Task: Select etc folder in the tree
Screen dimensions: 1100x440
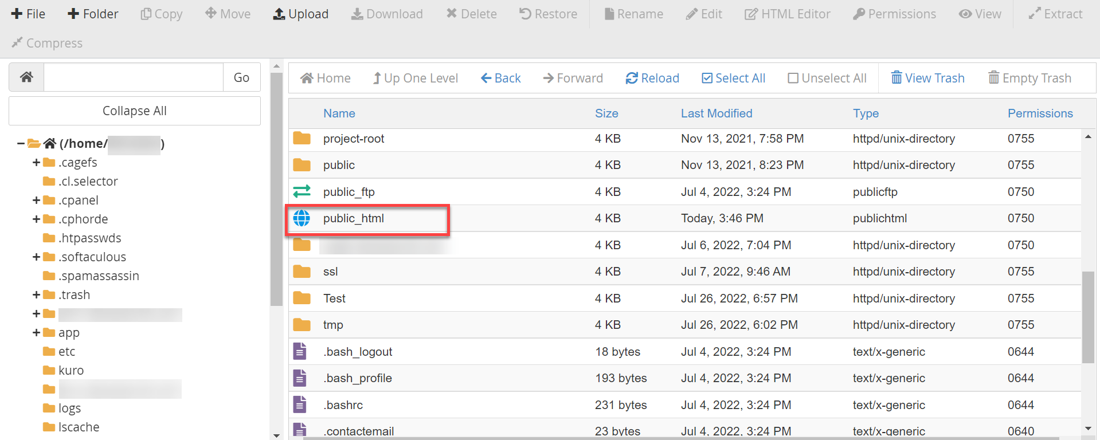Action: click(66, 351)
